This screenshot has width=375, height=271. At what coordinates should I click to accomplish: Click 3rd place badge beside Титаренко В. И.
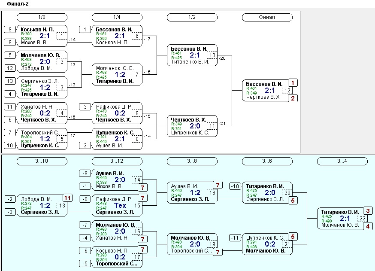(368, 211)
